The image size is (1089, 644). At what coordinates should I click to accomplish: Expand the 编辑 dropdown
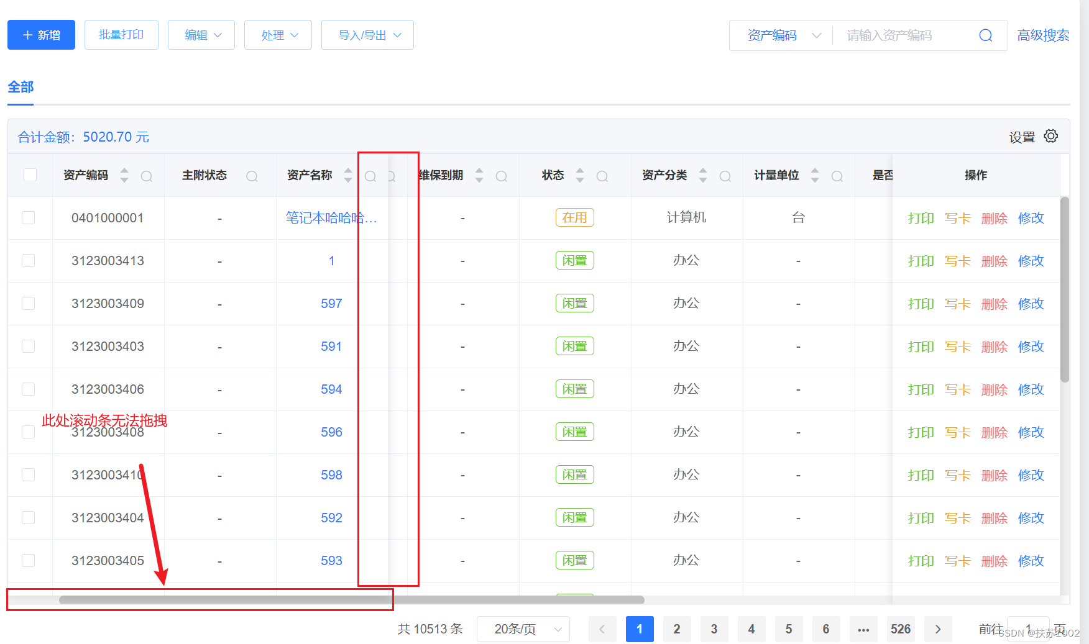[x=201, y=35]
